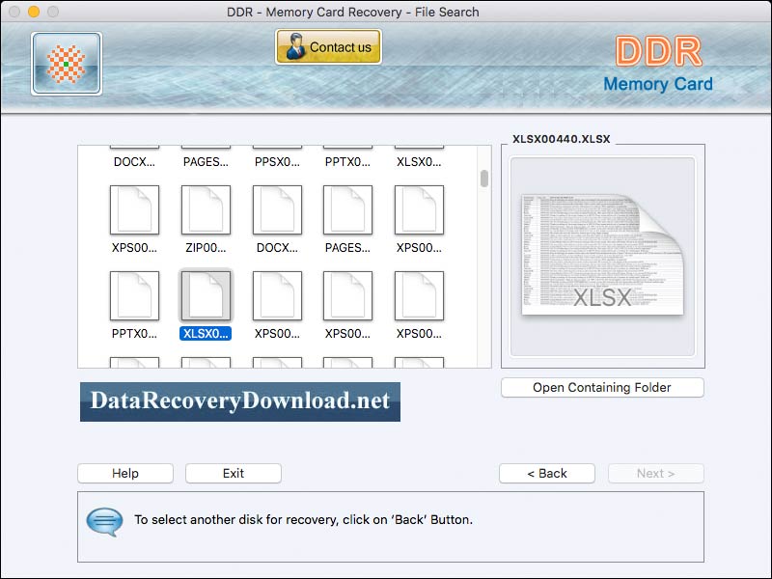Click Open Containing Folder button
This screenshot has width=772, height=579.
point(602,388)
